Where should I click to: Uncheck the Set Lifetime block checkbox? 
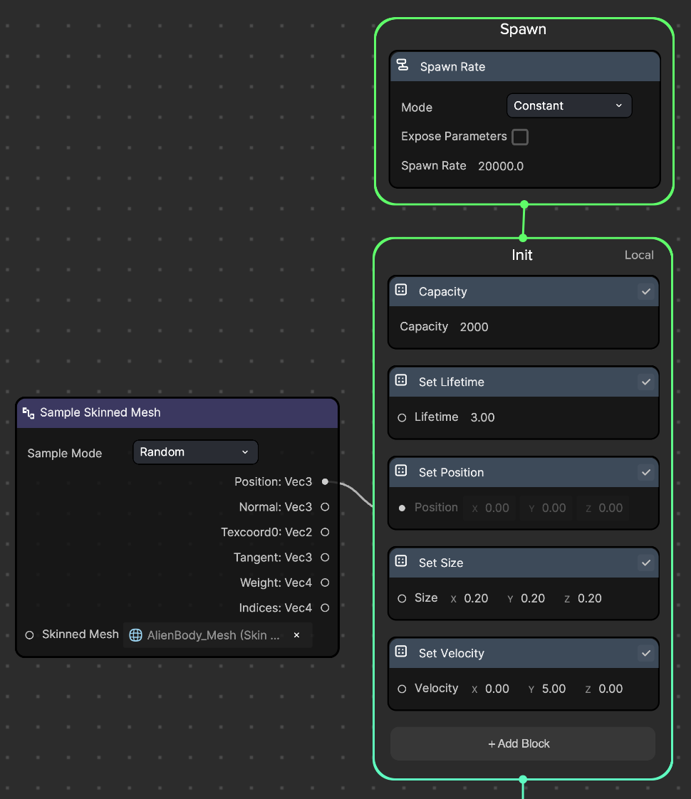click(x=645, y=382)
